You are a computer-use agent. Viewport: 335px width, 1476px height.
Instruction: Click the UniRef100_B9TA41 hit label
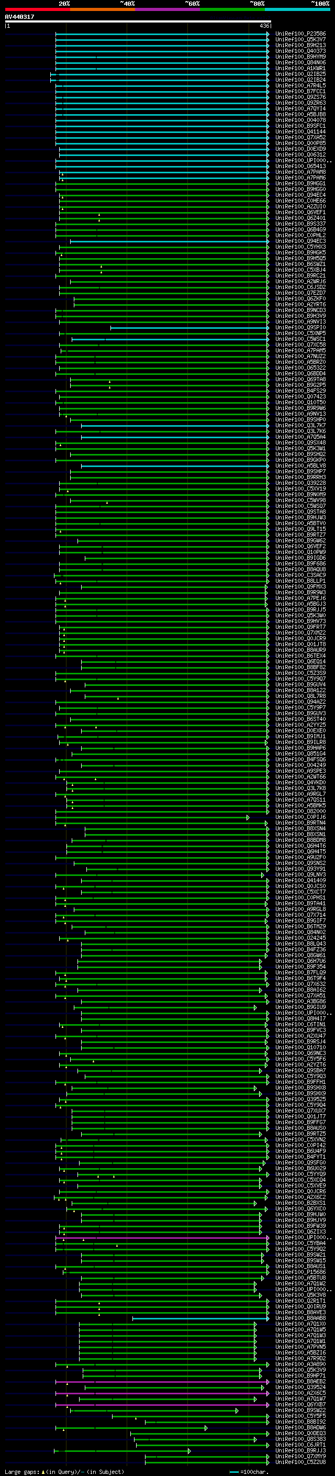click(300, 903)
